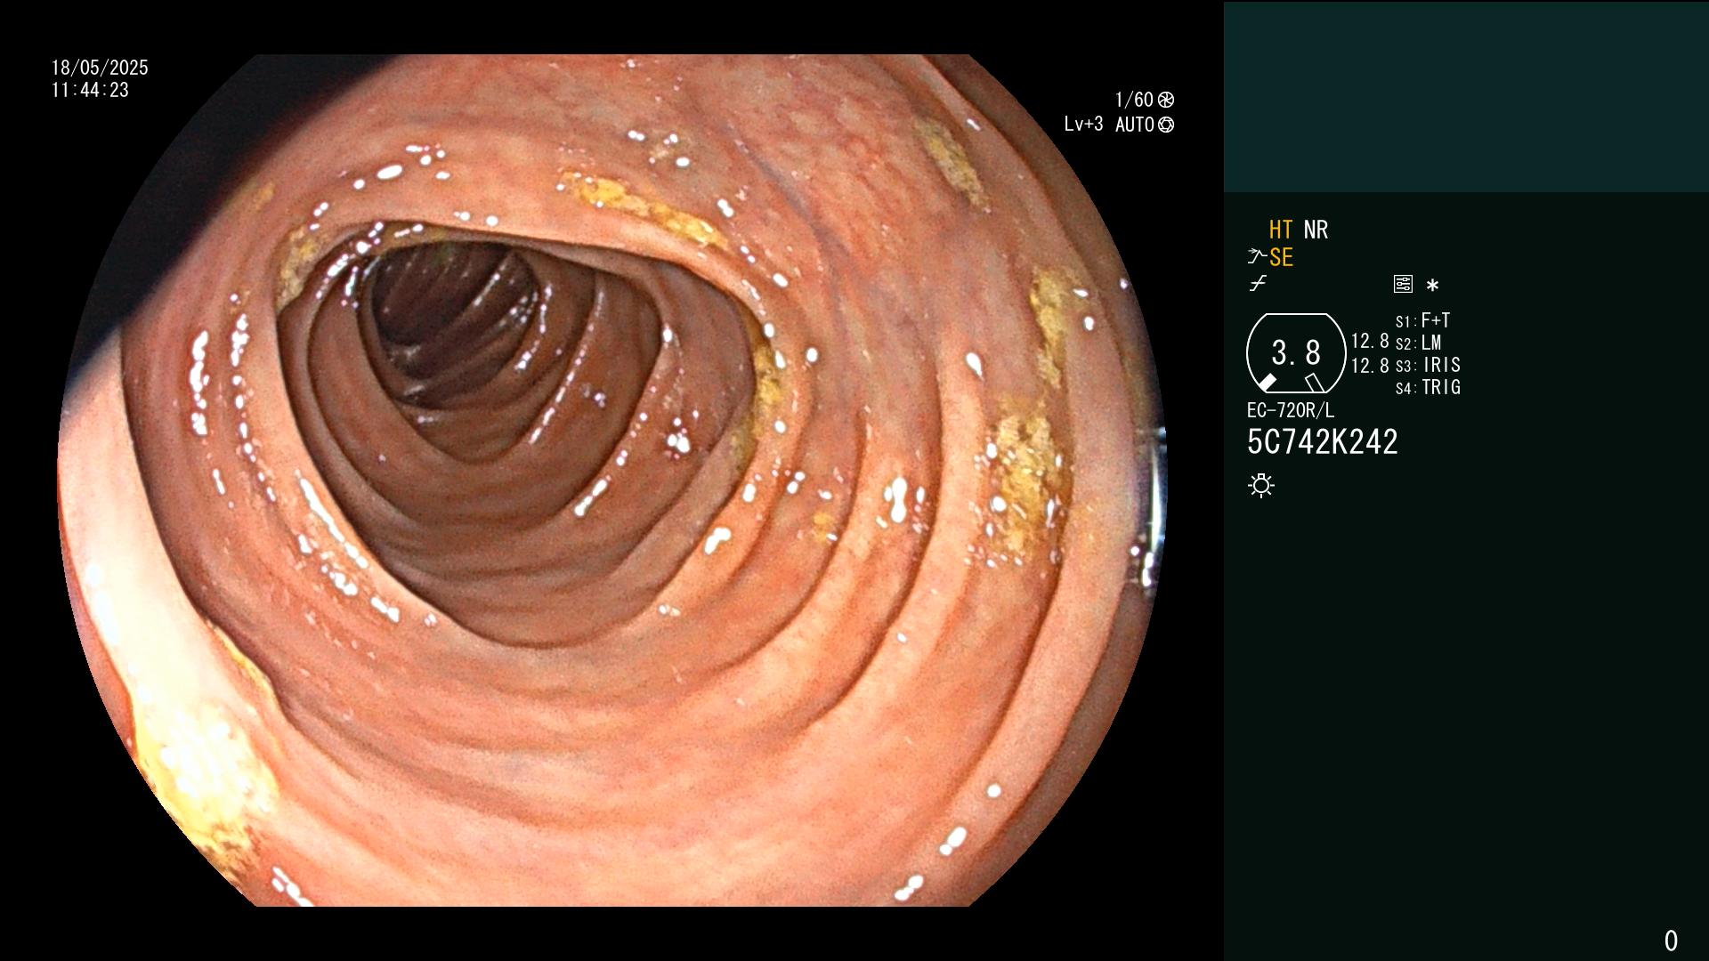
Task: Click the date 18/05/2025
Action: click(x=100, y=68)
